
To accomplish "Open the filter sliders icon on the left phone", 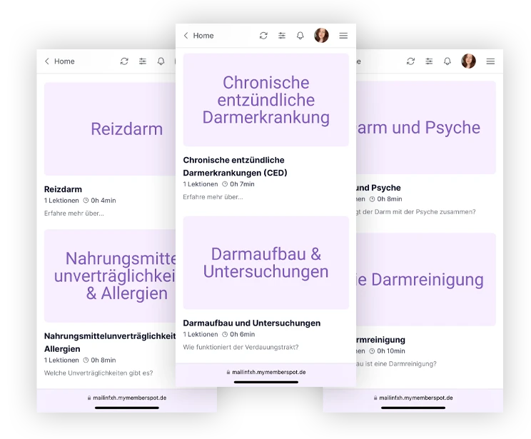I will (x=143, y=61).
